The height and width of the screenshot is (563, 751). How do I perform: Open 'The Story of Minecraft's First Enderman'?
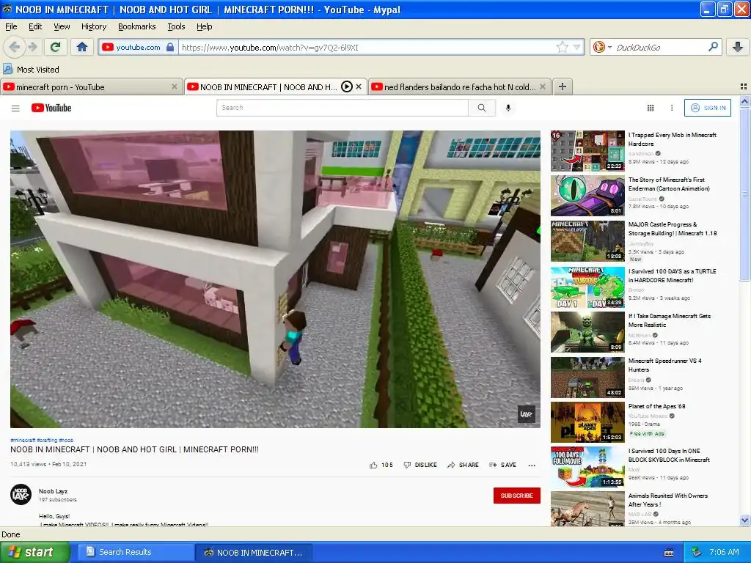pos(669,184)
